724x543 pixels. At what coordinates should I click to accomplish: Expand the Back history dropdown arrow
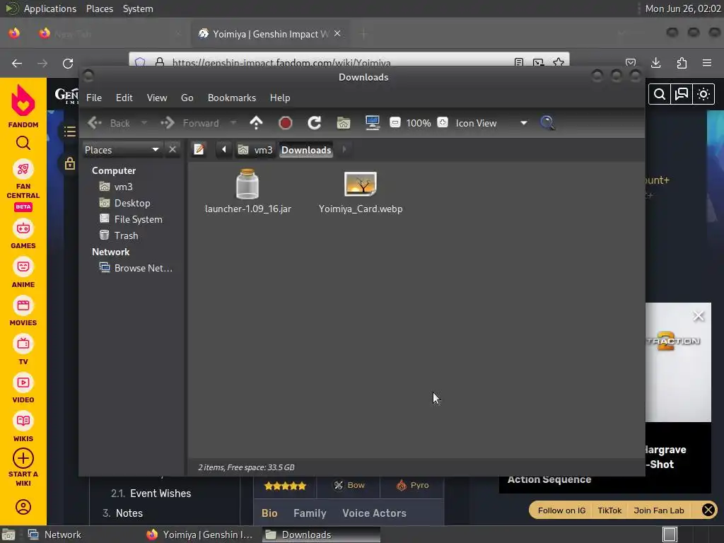click(144, 123)
